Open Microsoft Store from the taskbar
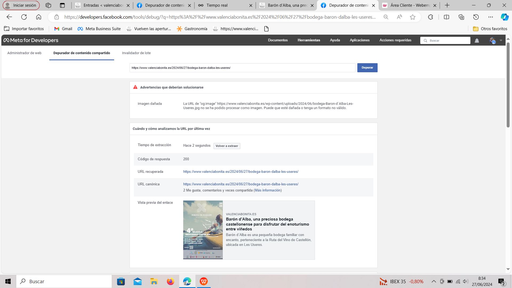Image resolution: width=512 pixels, height=288 pixels. pos(121,281)
